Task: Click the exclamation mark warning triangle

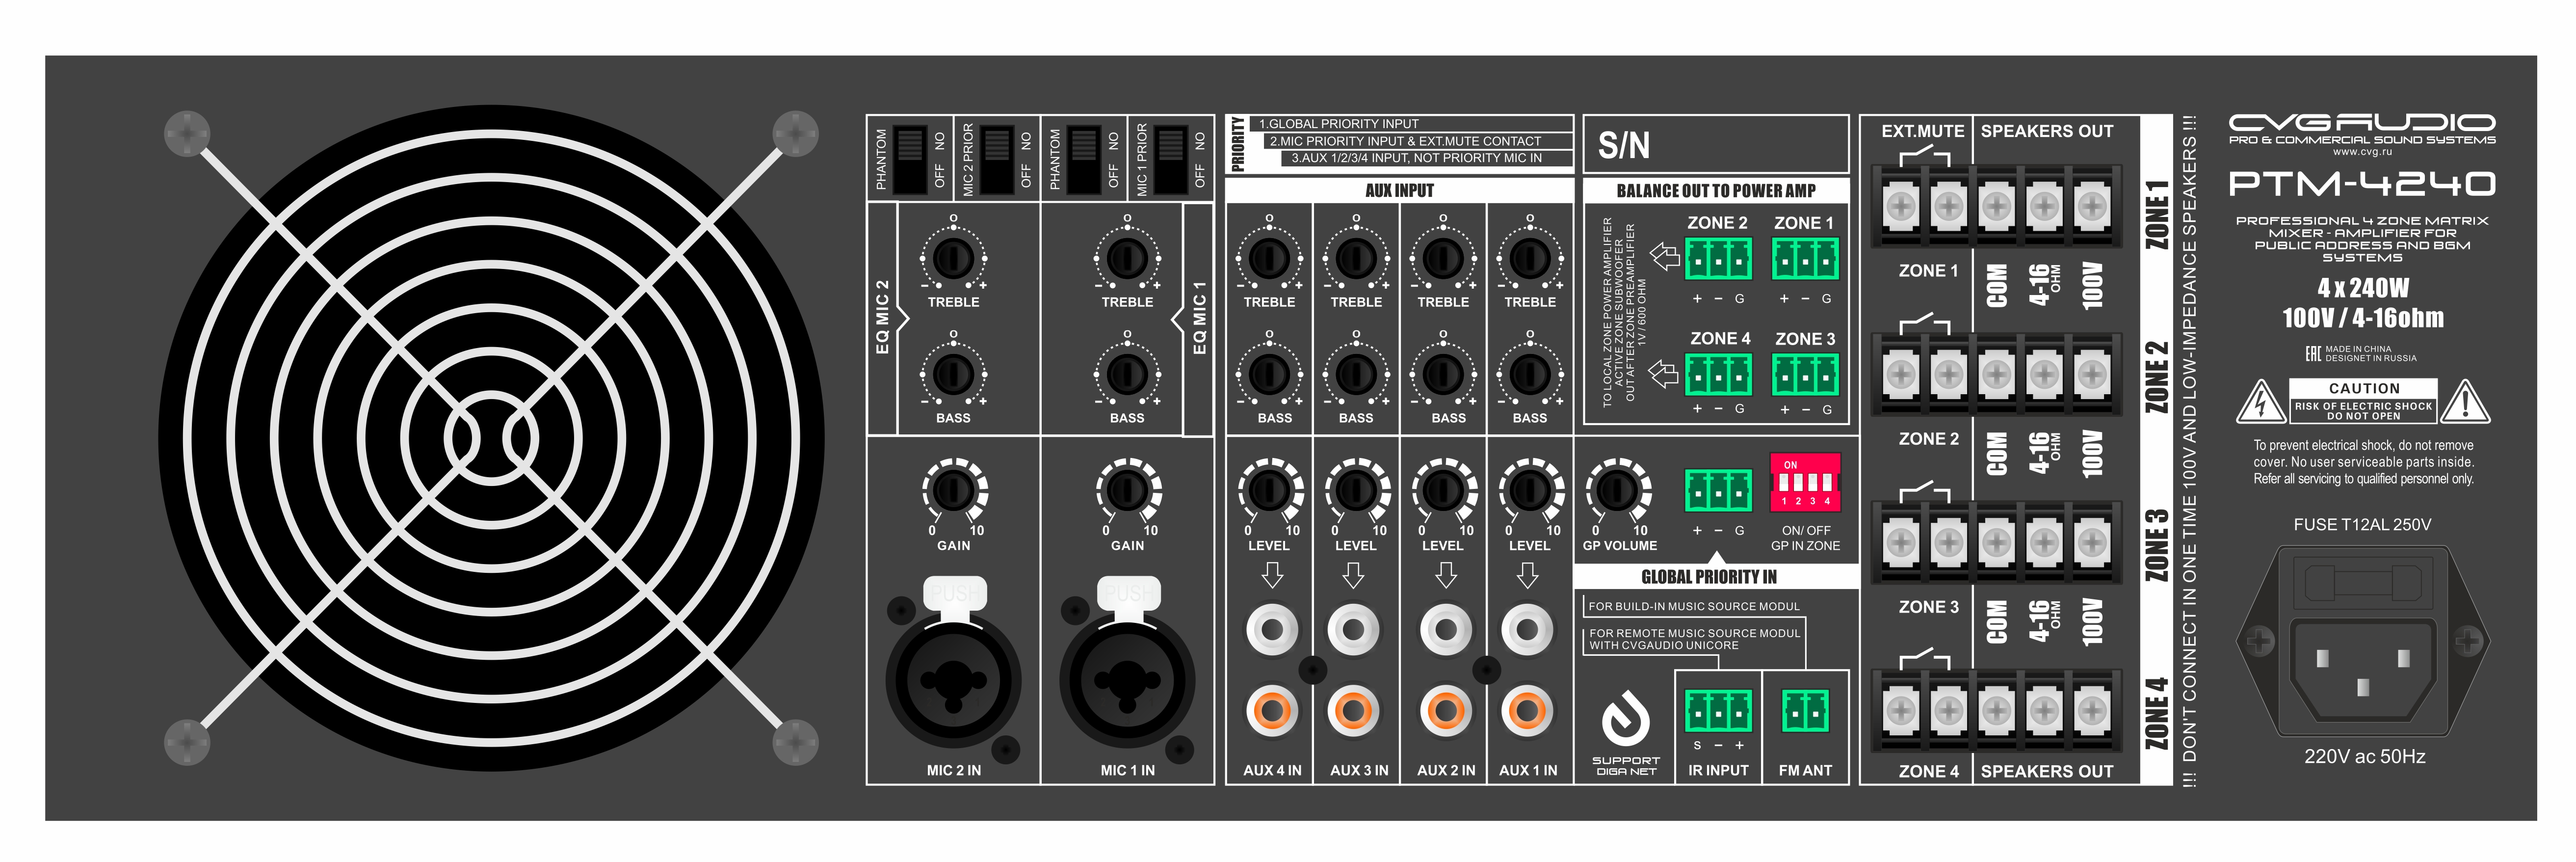Action: (x=2466, y=402)
